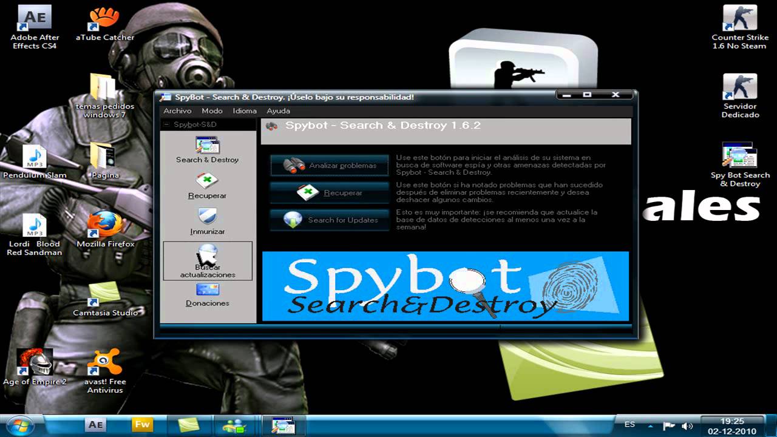The height and width of the screenshot is (437, 777).
Task: Close the Spybot window
Action: coord(615,95)
